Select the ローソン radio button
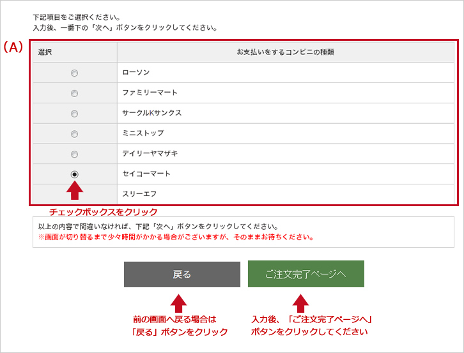Screen dimensions: 464x353 tap(74, 73)
